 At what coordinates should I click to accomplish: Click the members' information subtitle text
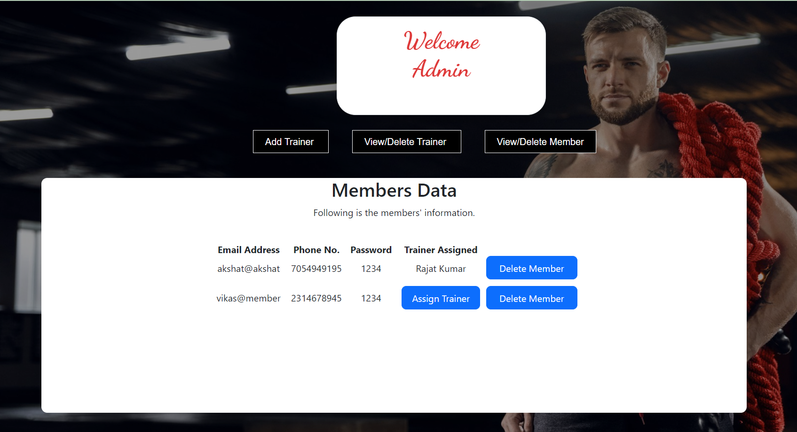pos(394,213)
